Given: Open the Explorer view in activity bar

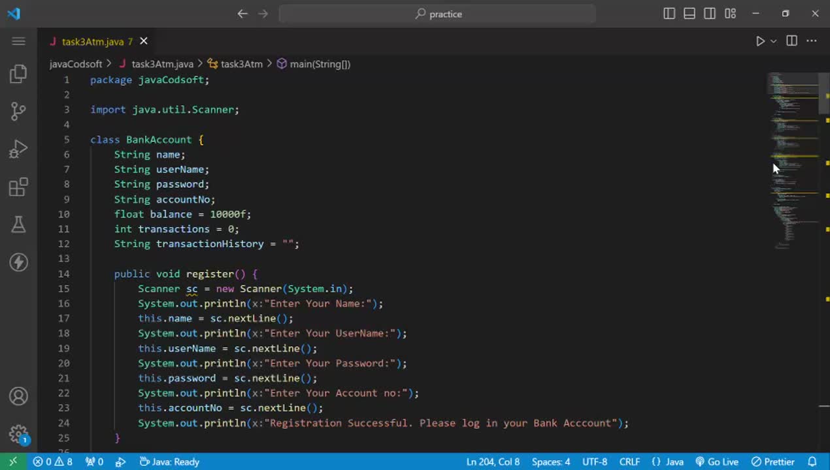Looking at the screenshot, I should (x=18, y=74).
